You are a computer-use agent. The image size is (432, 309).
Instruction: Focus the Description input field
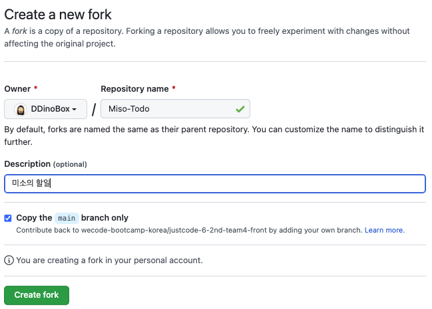pyautogui.click(x=215, y=183)
